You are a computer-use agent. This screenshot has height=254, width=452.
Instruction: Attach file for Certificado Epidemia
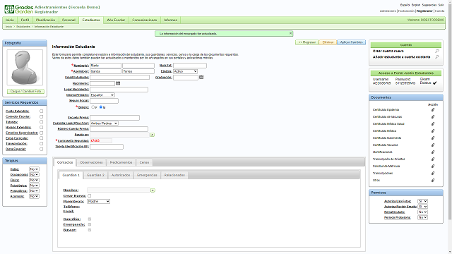433,110
